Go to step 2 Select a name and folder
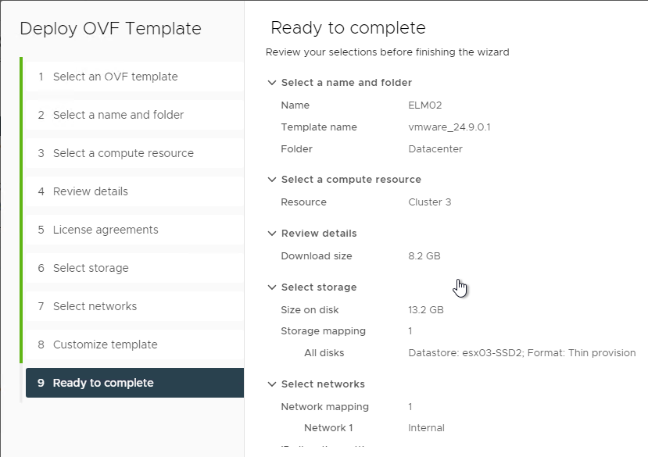Screen dimensions: 648x457 coord(134,115)
